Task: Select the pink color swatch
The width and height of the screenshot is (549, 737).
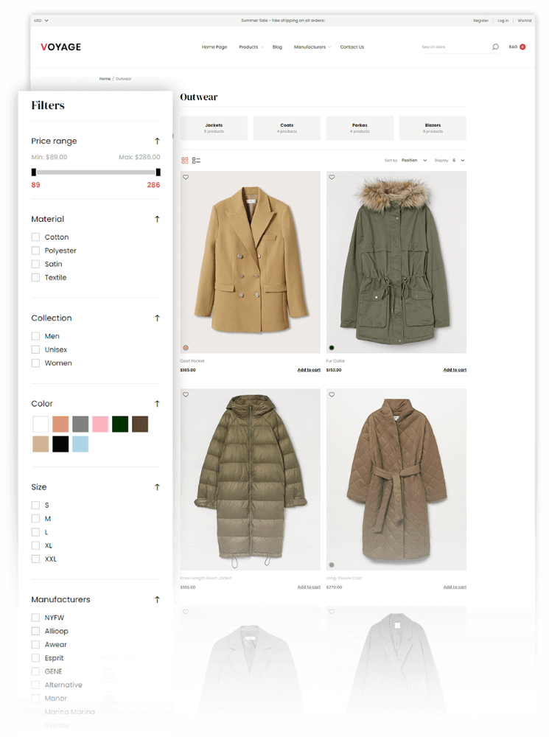Action: [x=100, y=424]
